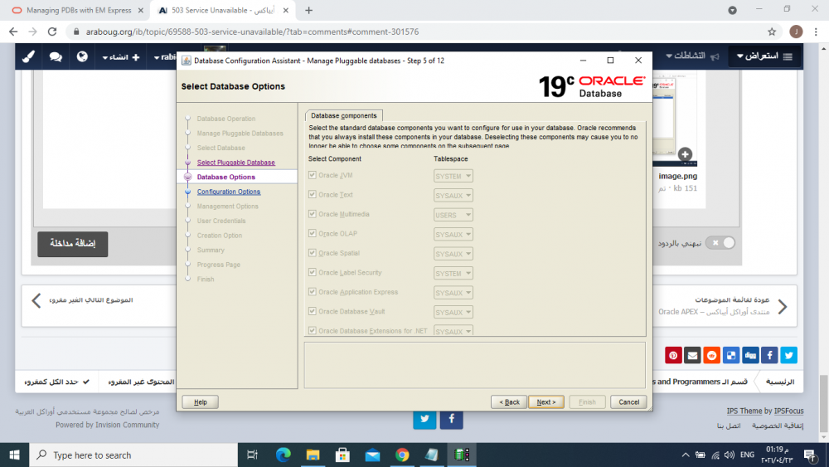Uncheck the Oracle JVM component checkbox
Viewport: 829px width, 467px height.
(313, 176)
